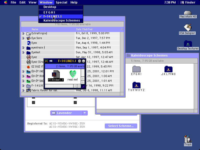Click the Select Scheme... button
This screenshot has width=200, height=150.
pyautogui.click(x=121, y=126)
